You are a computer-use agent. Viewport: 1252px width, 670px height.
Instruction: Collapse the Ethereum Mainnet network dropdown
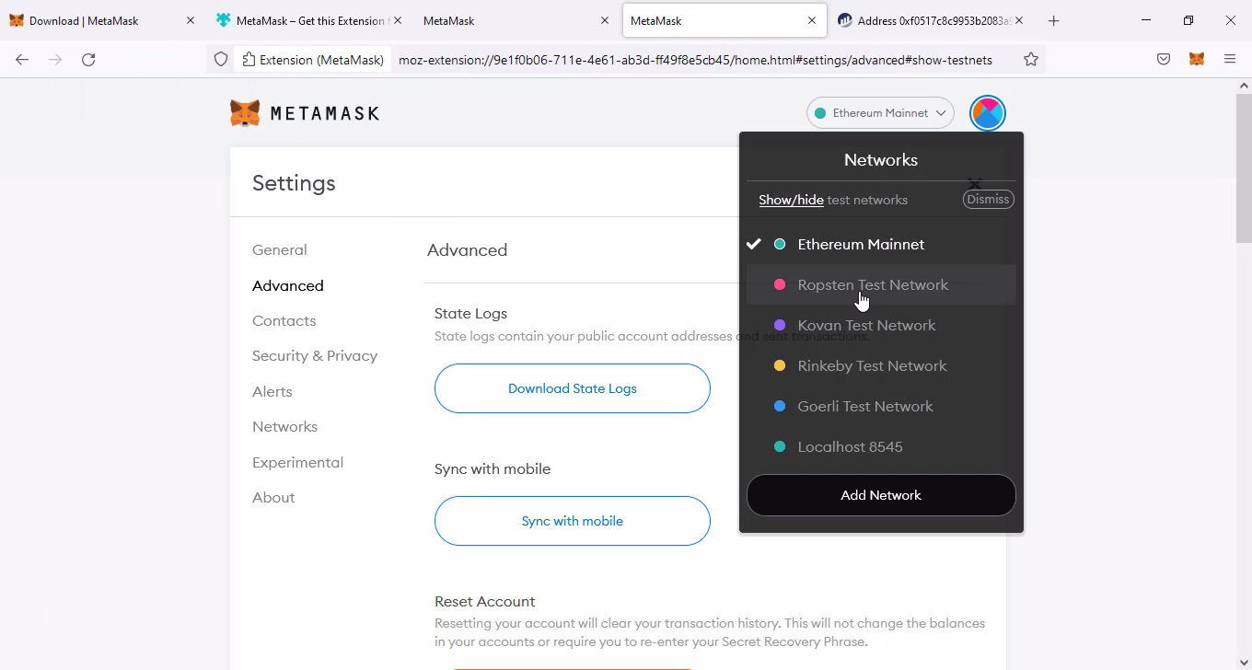(x=880, y=113)
